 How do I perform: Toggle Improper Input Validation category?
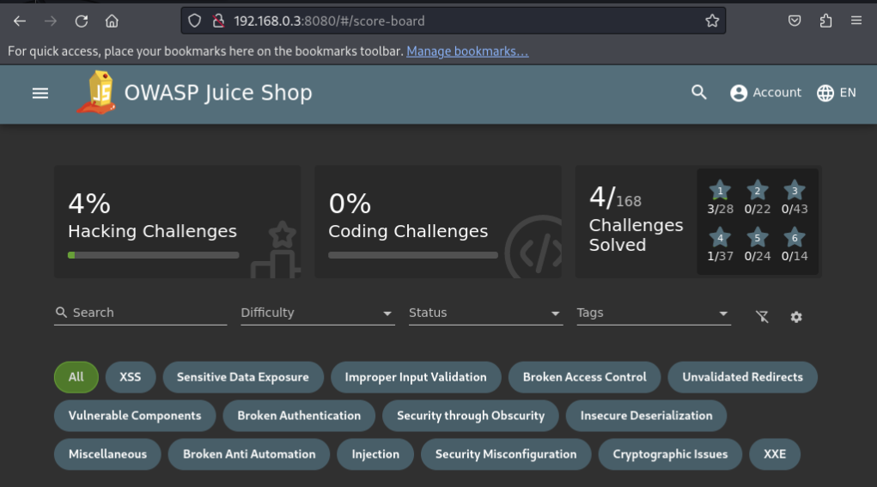click(x=416, y=377)
